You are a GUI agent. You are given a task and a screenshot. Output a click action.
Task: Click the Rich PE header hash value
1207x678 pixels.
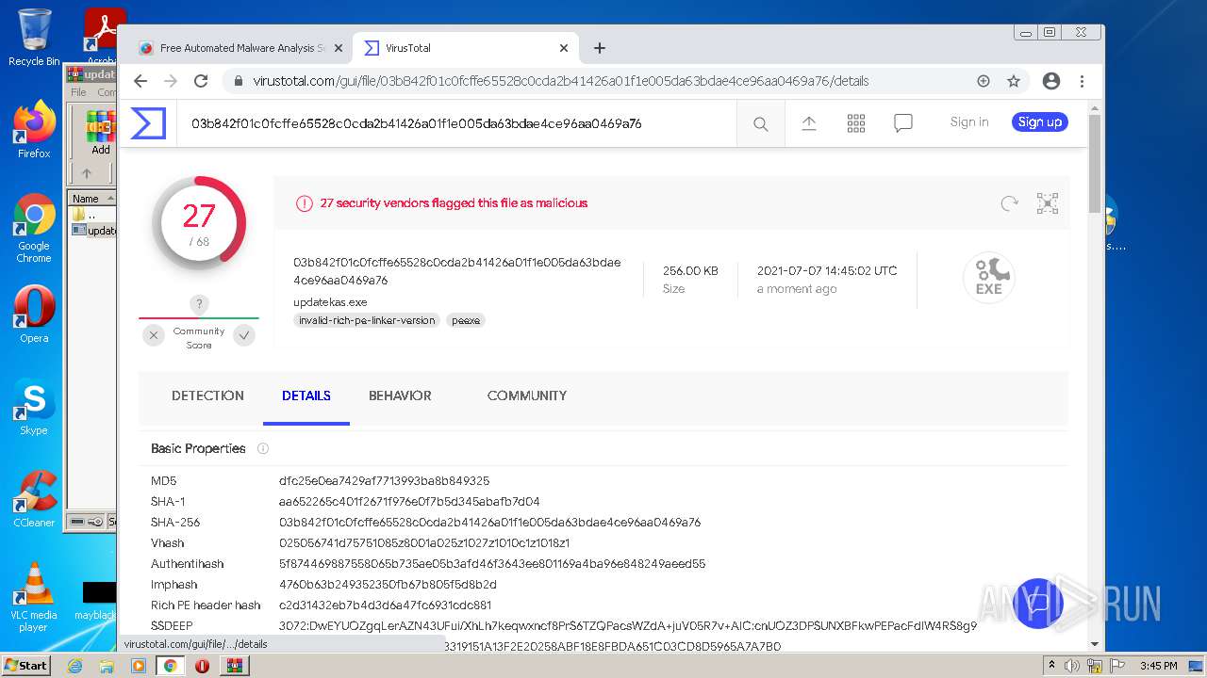pyautogui.click(x=385, y=605)
